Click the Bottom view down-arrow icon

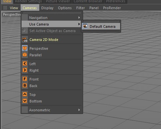point(25,101)
